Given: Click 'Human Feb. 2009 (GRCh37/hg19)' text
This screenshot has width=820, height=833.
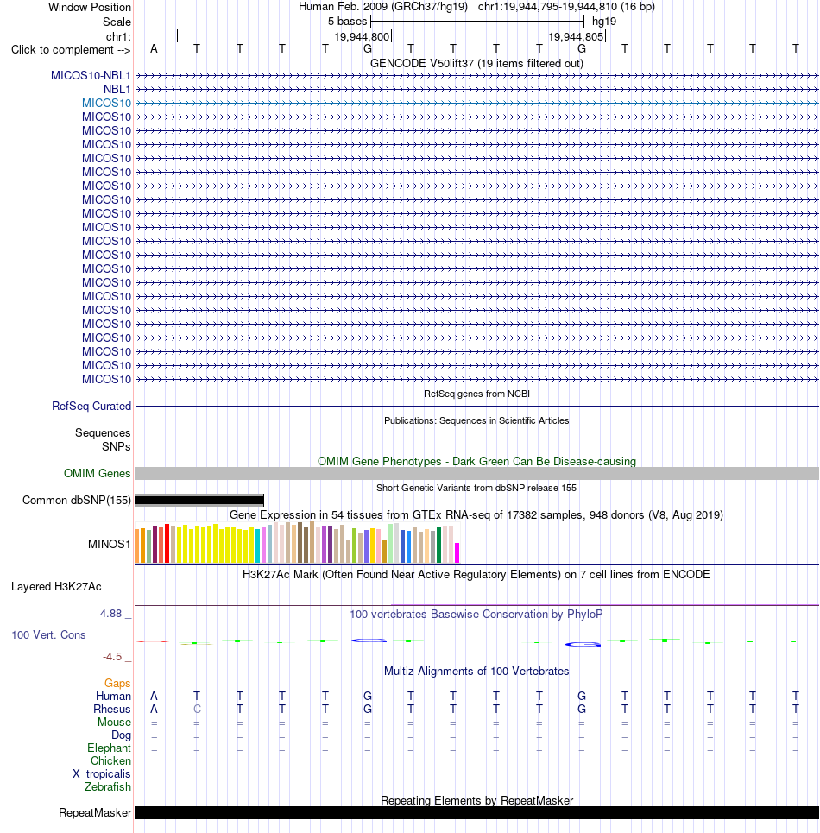Looking at the screenshot, I should pos(383,7).
